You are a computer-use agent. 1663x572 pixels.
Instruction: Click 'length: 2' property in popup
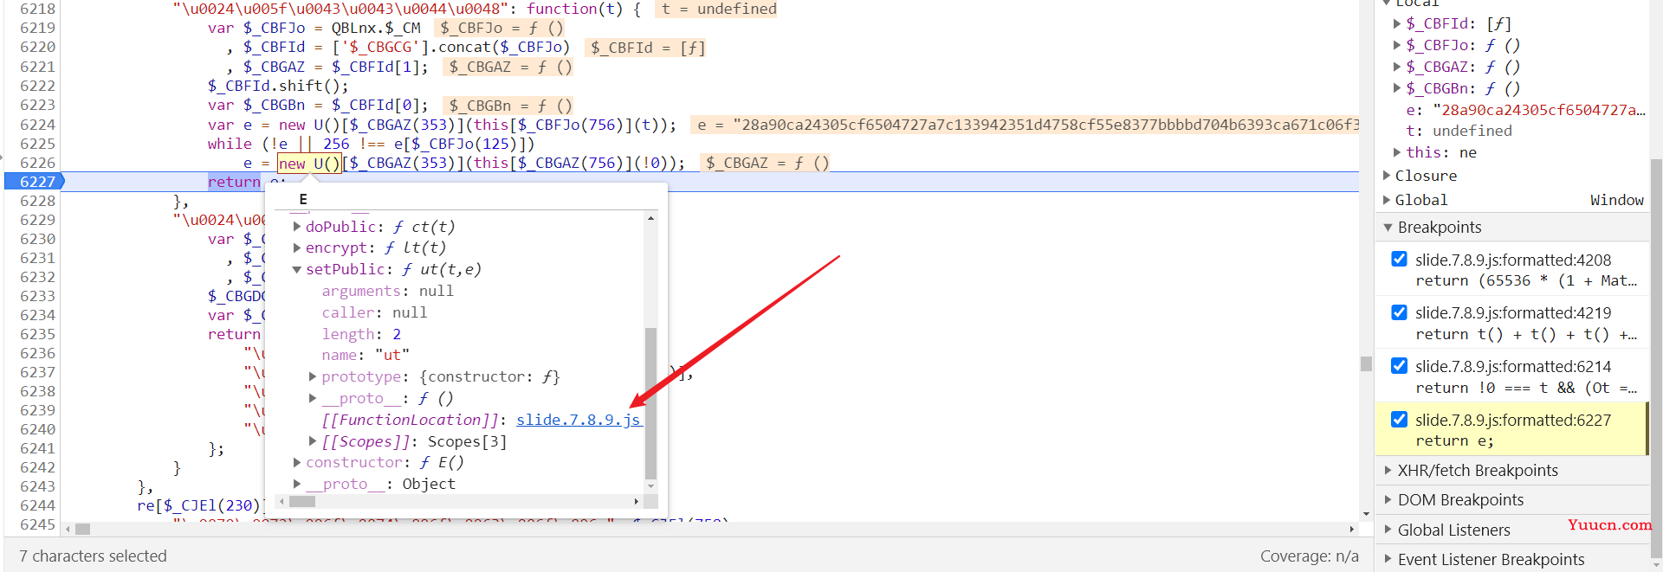[361, 334]
